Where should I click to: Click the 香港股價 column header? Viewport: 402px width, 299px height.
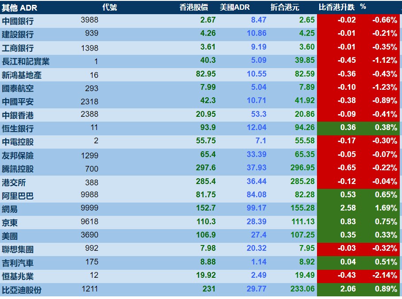click(193, 7)
